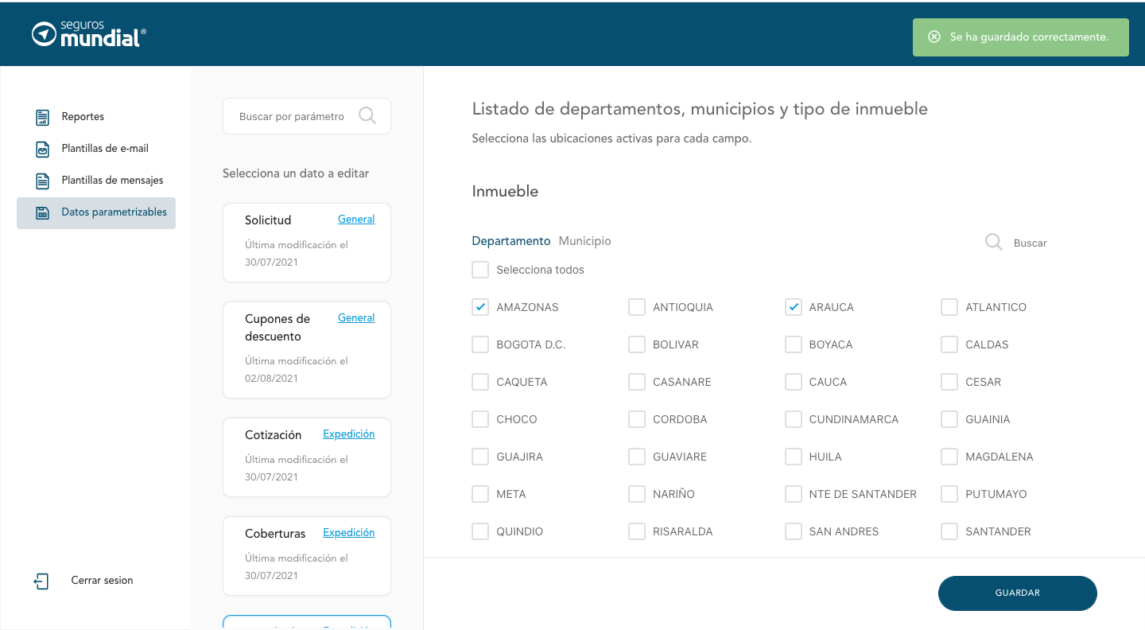
Task: Select the Coberturas card title
Action: pyautogui.click(x=275, y=534)
